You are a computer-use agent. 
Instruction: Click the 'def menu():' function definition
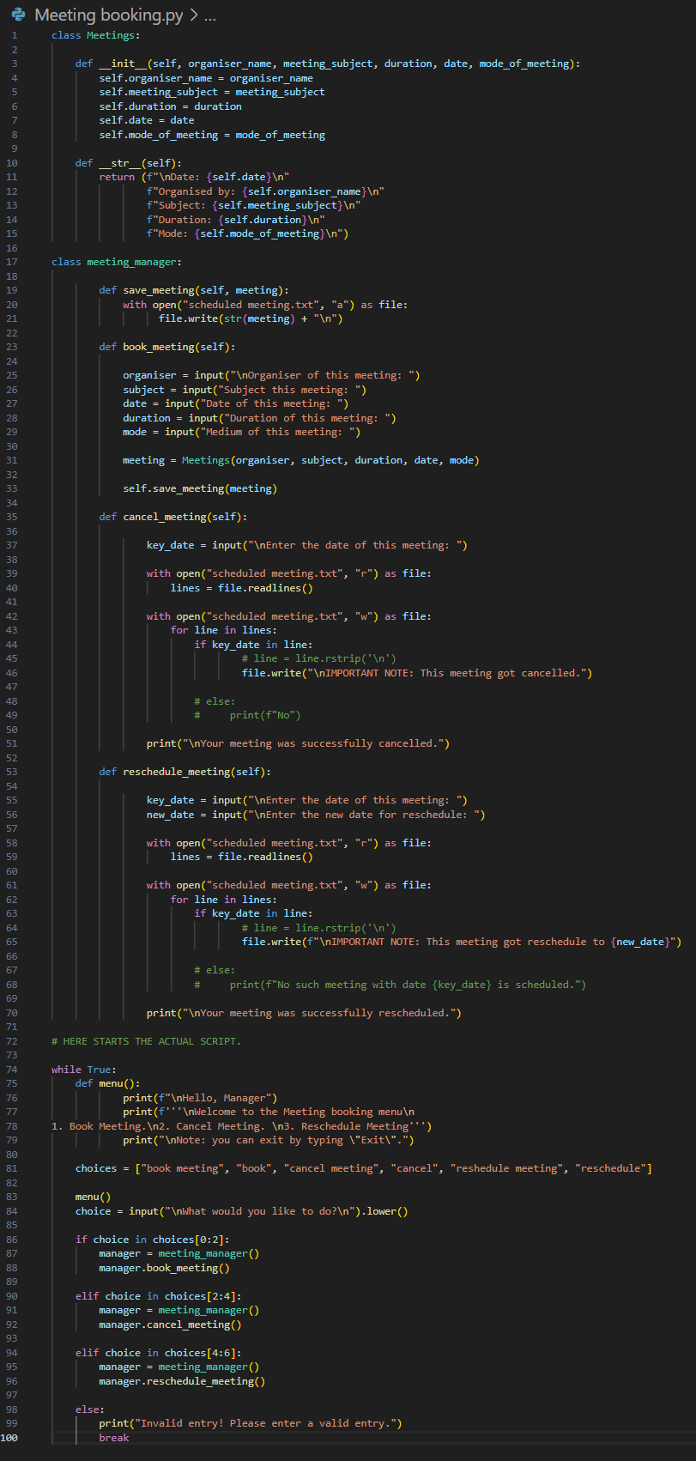coord(107,1083)
